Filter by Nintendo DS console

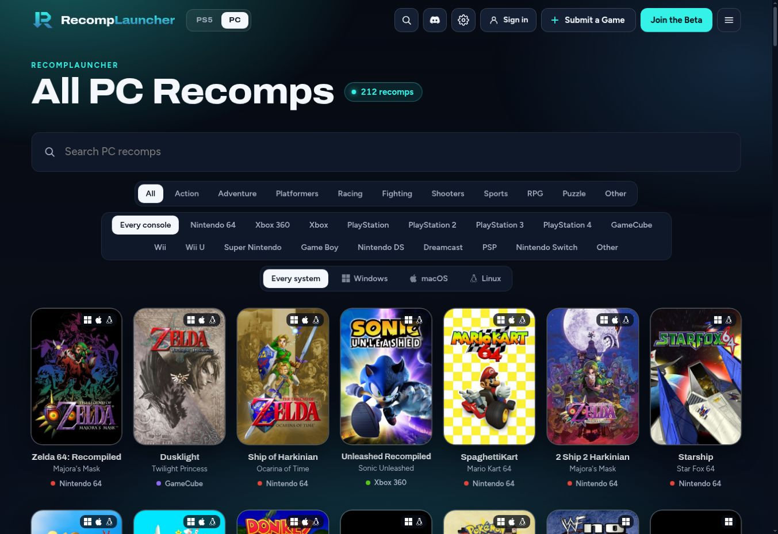click(381, 247)
